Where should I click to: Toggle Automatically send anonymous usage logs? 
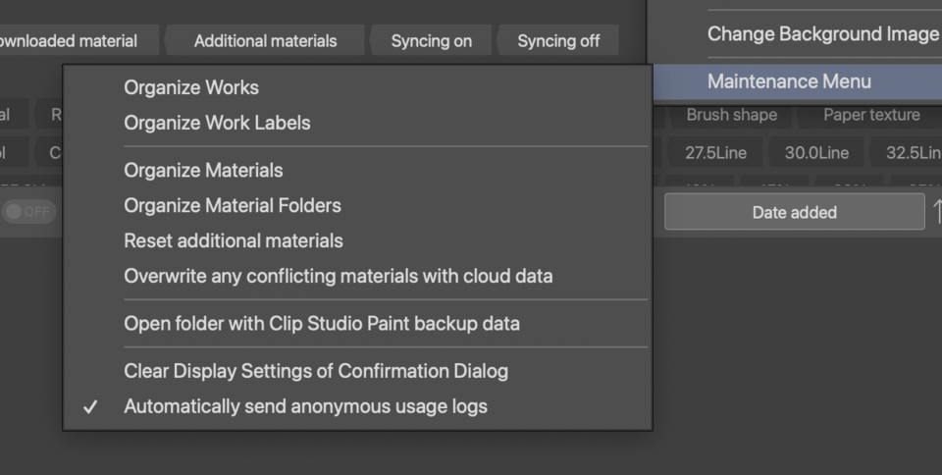357,406
